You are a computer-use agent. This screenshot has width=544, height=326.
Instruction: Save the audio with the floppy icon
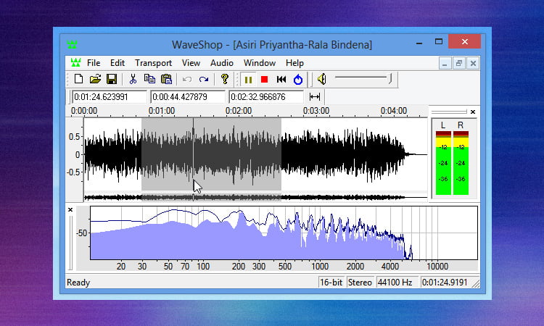click(x=112, y=79)
